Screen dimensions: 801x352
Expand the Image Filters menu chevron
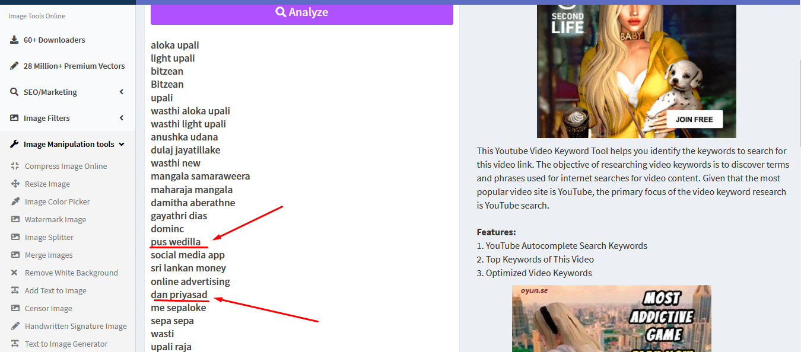coord(121,118)
